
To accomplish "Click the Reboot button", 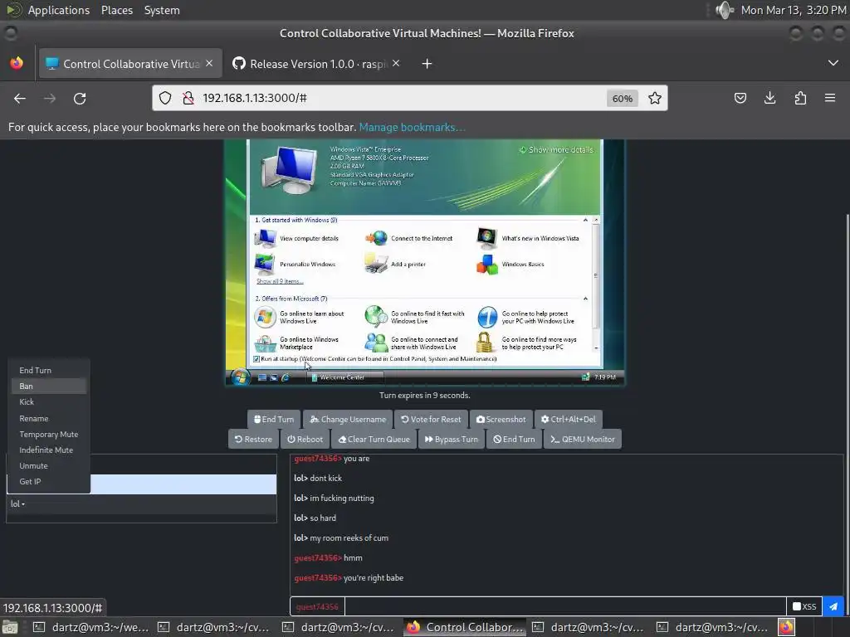I will (x=305, y=440).
